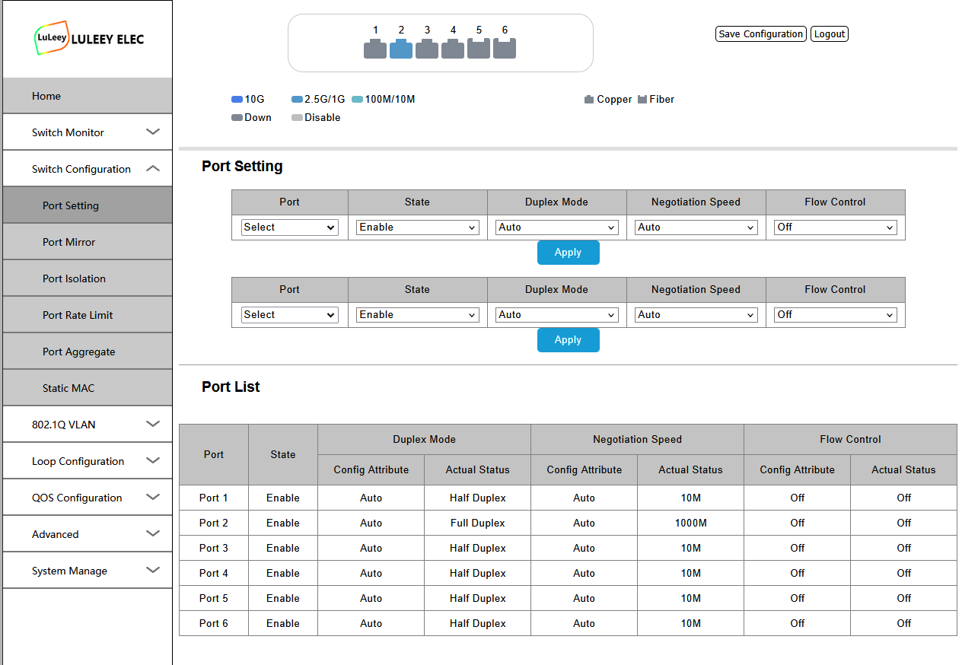Expand the Advanced menu chevron
Viewport: 962px width, 665px height.
pos(153,533)
